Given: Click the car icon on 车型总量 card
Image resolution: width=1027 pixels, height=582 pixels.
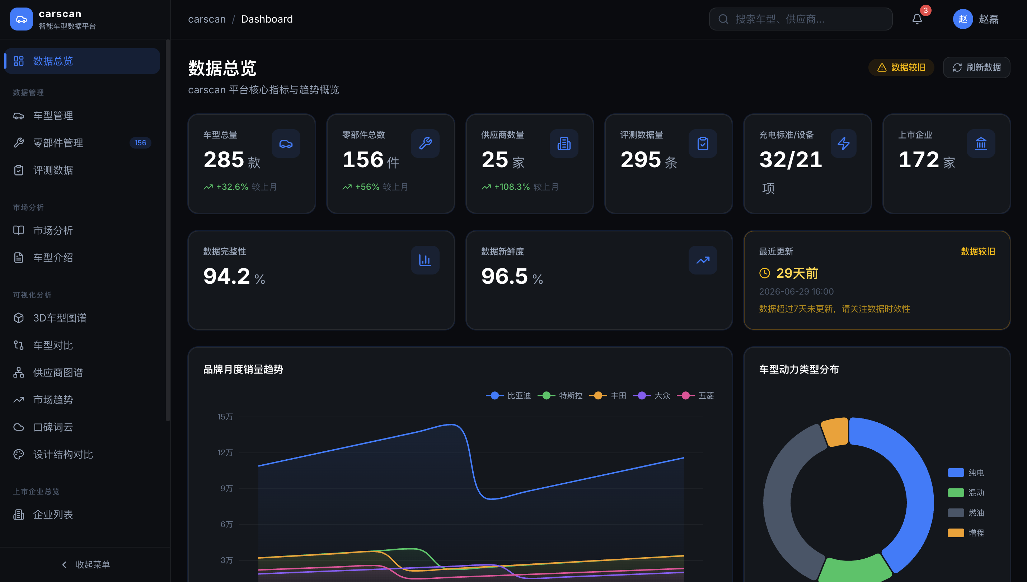Looking at the screenshot, I should tap(286, 144).
